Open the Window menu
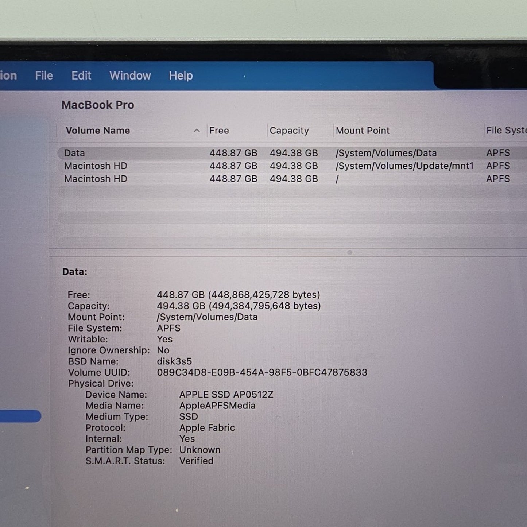The height and width of the screenshot is (527, 527). 130,75
